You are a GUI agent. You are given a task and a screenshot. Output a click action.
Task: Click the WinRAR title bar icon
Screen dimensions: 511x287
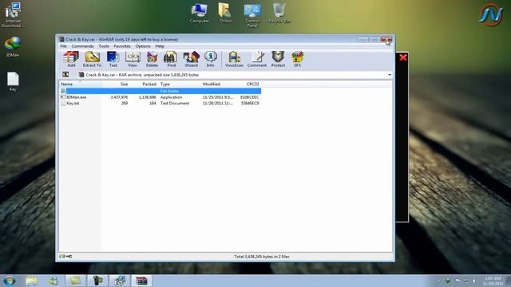click(x=61, y=39)
